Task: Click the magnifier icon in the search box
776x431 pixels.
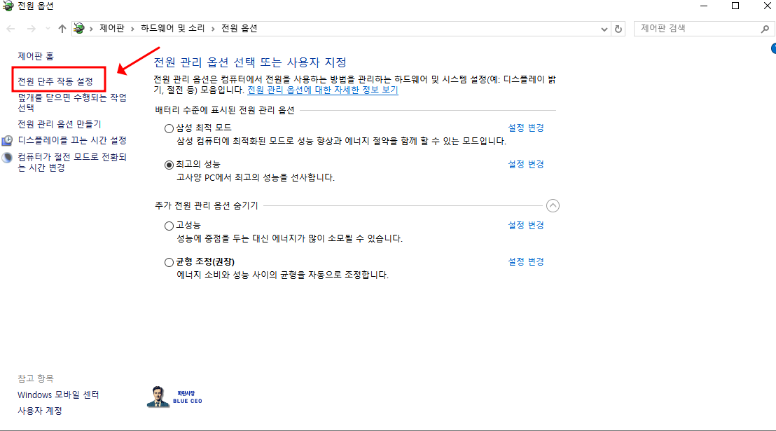Action: pos(765,29)
